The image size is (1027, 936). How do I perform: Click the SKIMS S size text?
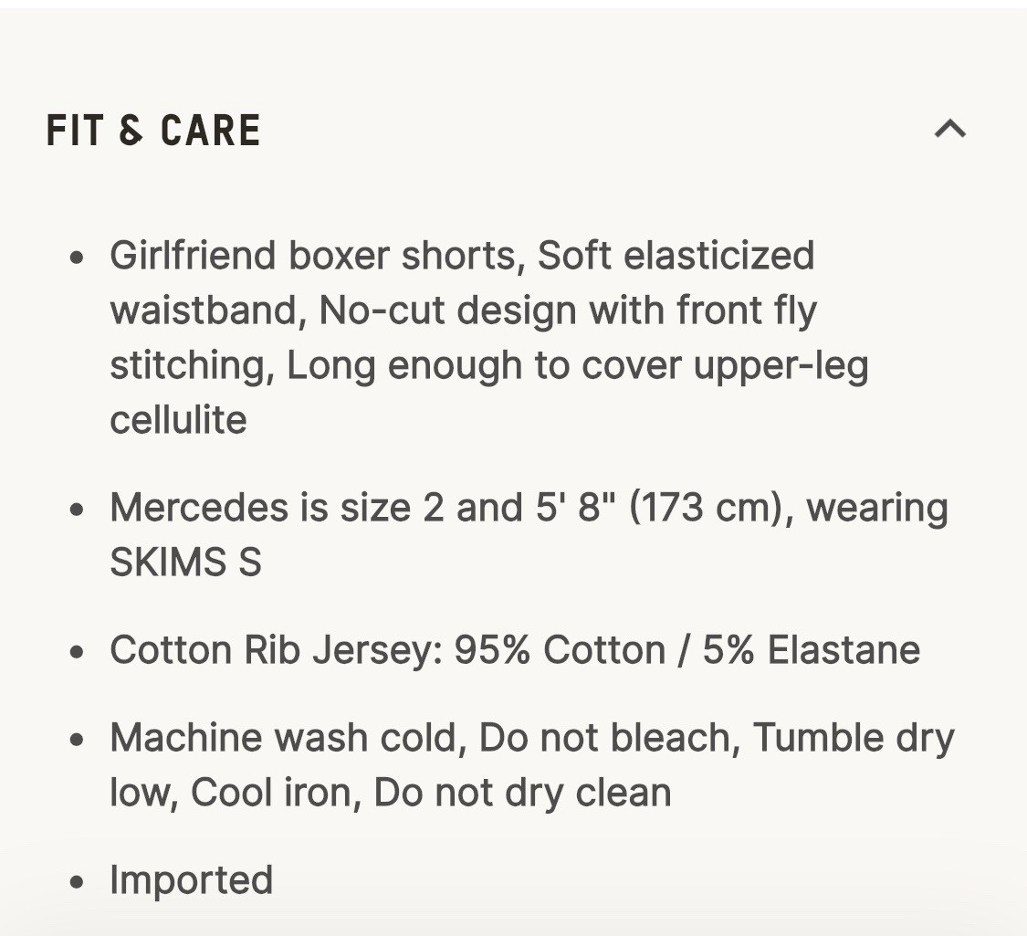coord(185,563)
